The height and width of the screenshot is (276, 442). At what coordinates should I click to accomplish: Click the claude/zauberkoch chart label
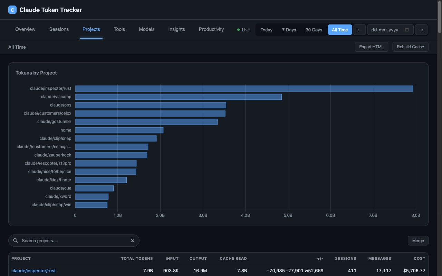(x=53, y=155)
